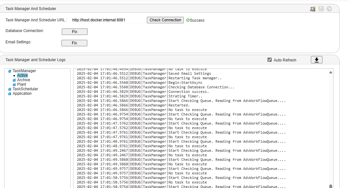Toggle the Auto Refresh checkbox
The height and width of the screenshot is (188, 349).
269,60
